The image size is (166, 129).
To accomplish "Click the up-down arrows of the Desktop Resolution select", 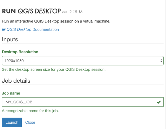I will (161, 61).
